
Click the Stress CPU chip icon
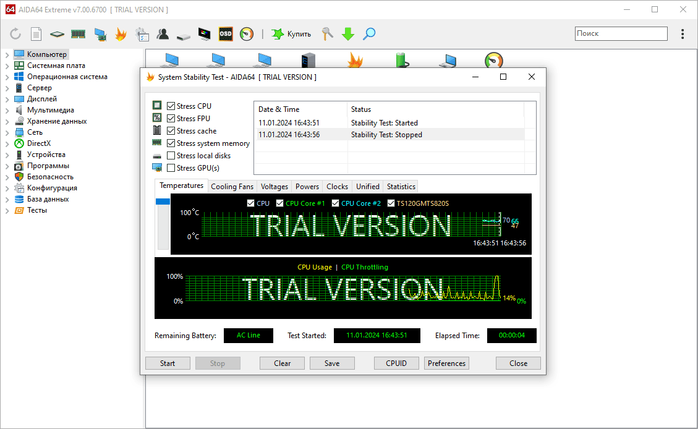coord(156,105)
